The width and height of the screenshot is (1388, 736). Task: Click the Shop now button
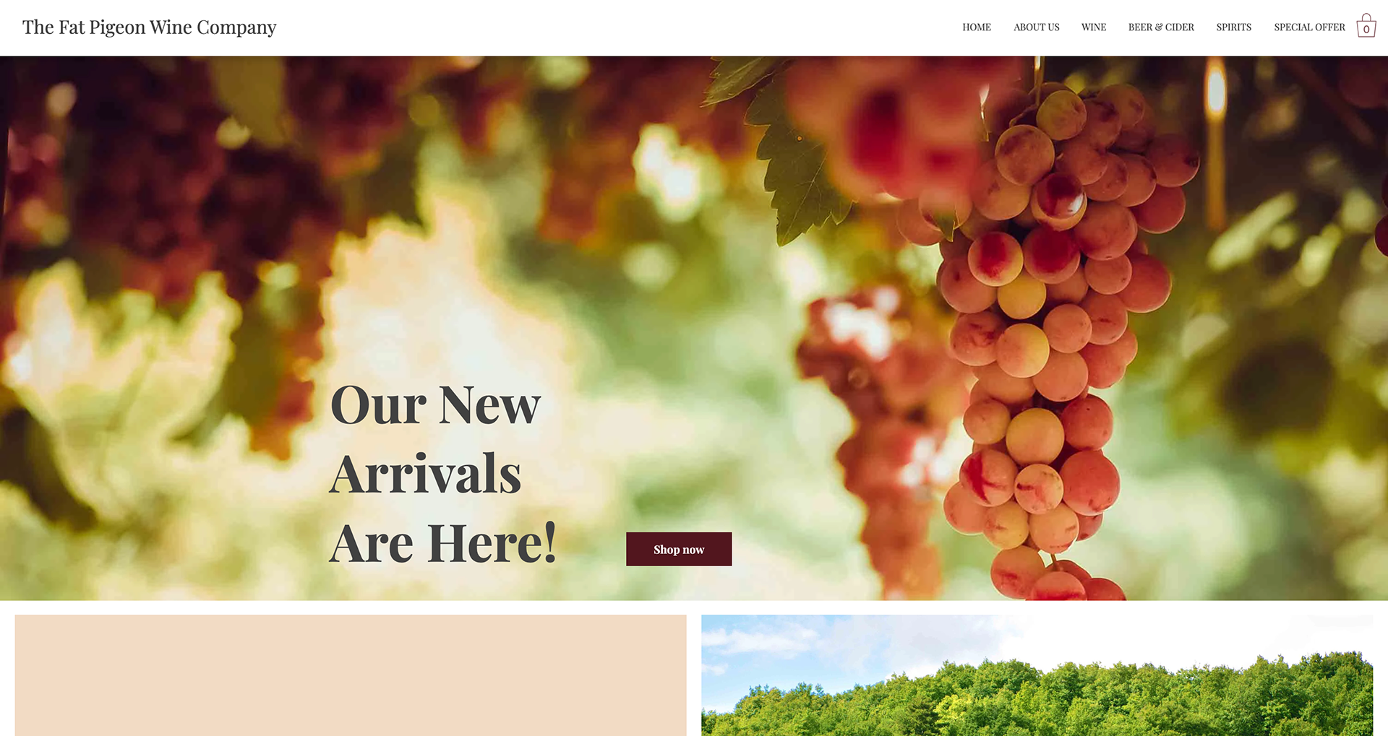coord(679,549)
